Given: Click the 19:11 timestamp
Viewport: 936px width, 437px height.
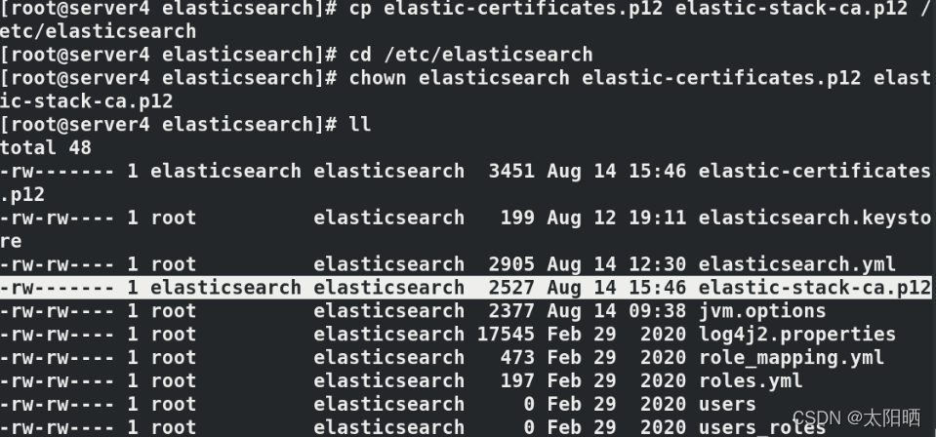Looking at the screenshot, I should click(x=657, y=218).
